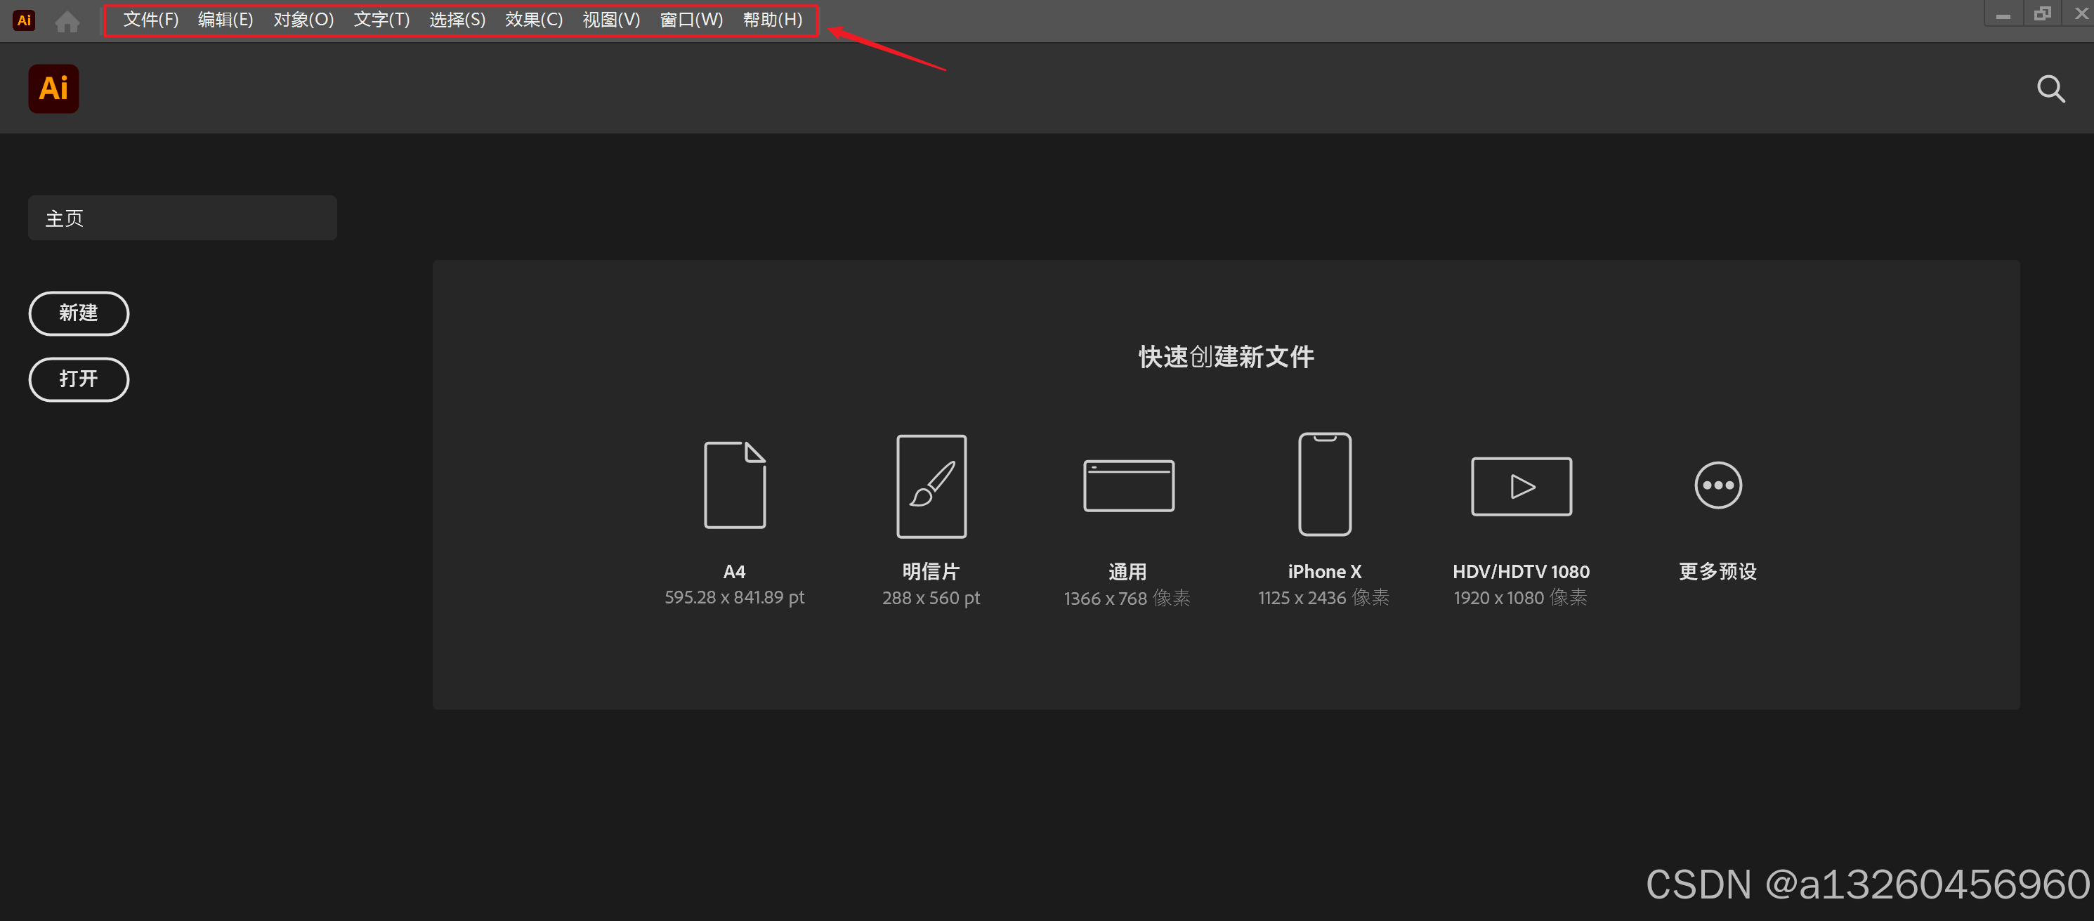Click the small Ai app icon
Screen dimensions: 2094x921
pyautogui.click(x=24, y=20)
